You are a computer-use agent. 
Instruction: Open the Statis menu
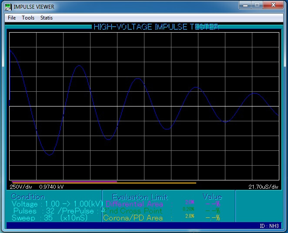47,18
